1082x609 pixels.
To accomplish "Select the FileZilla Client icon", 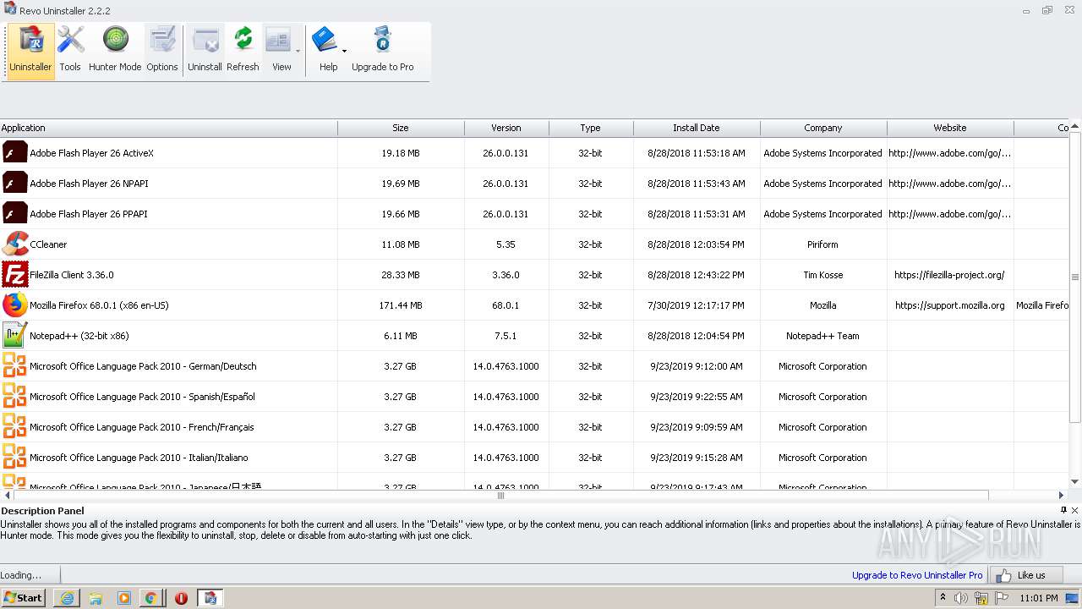I will point(14,275).
